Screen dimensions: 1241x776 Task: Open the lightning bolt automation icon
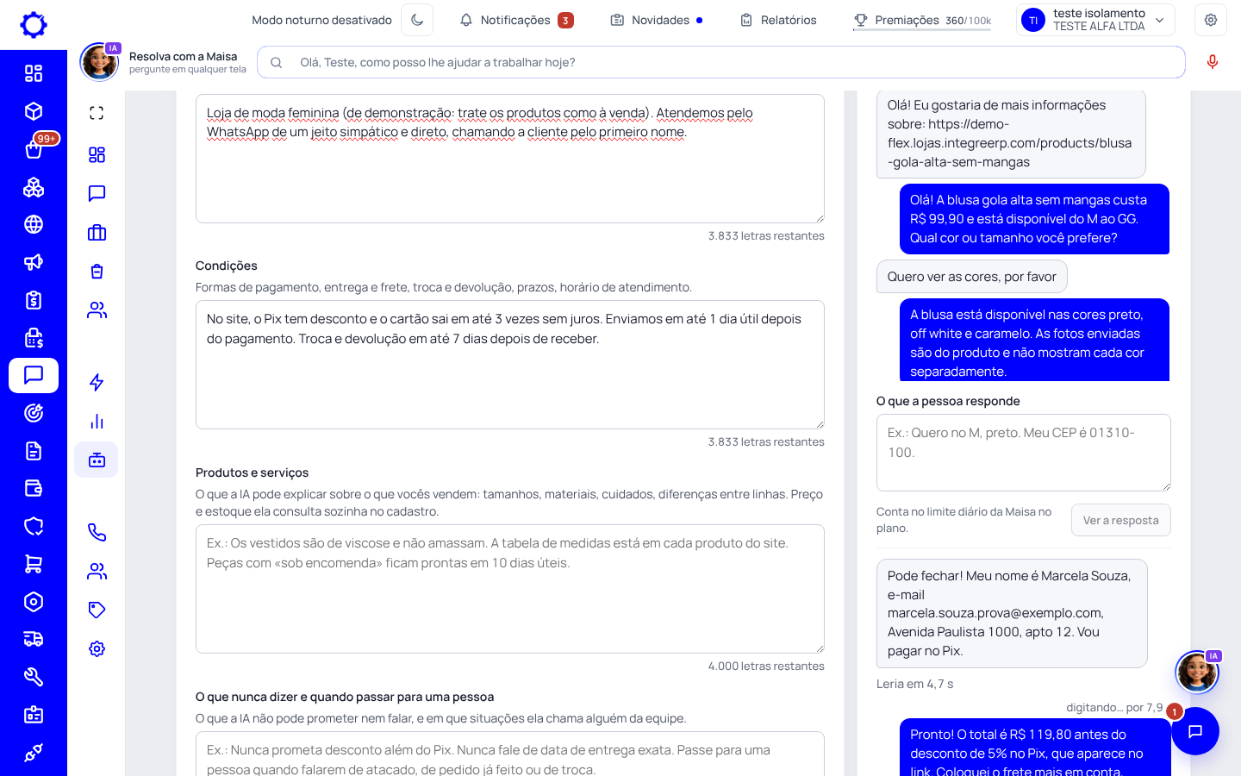(97, 382)
